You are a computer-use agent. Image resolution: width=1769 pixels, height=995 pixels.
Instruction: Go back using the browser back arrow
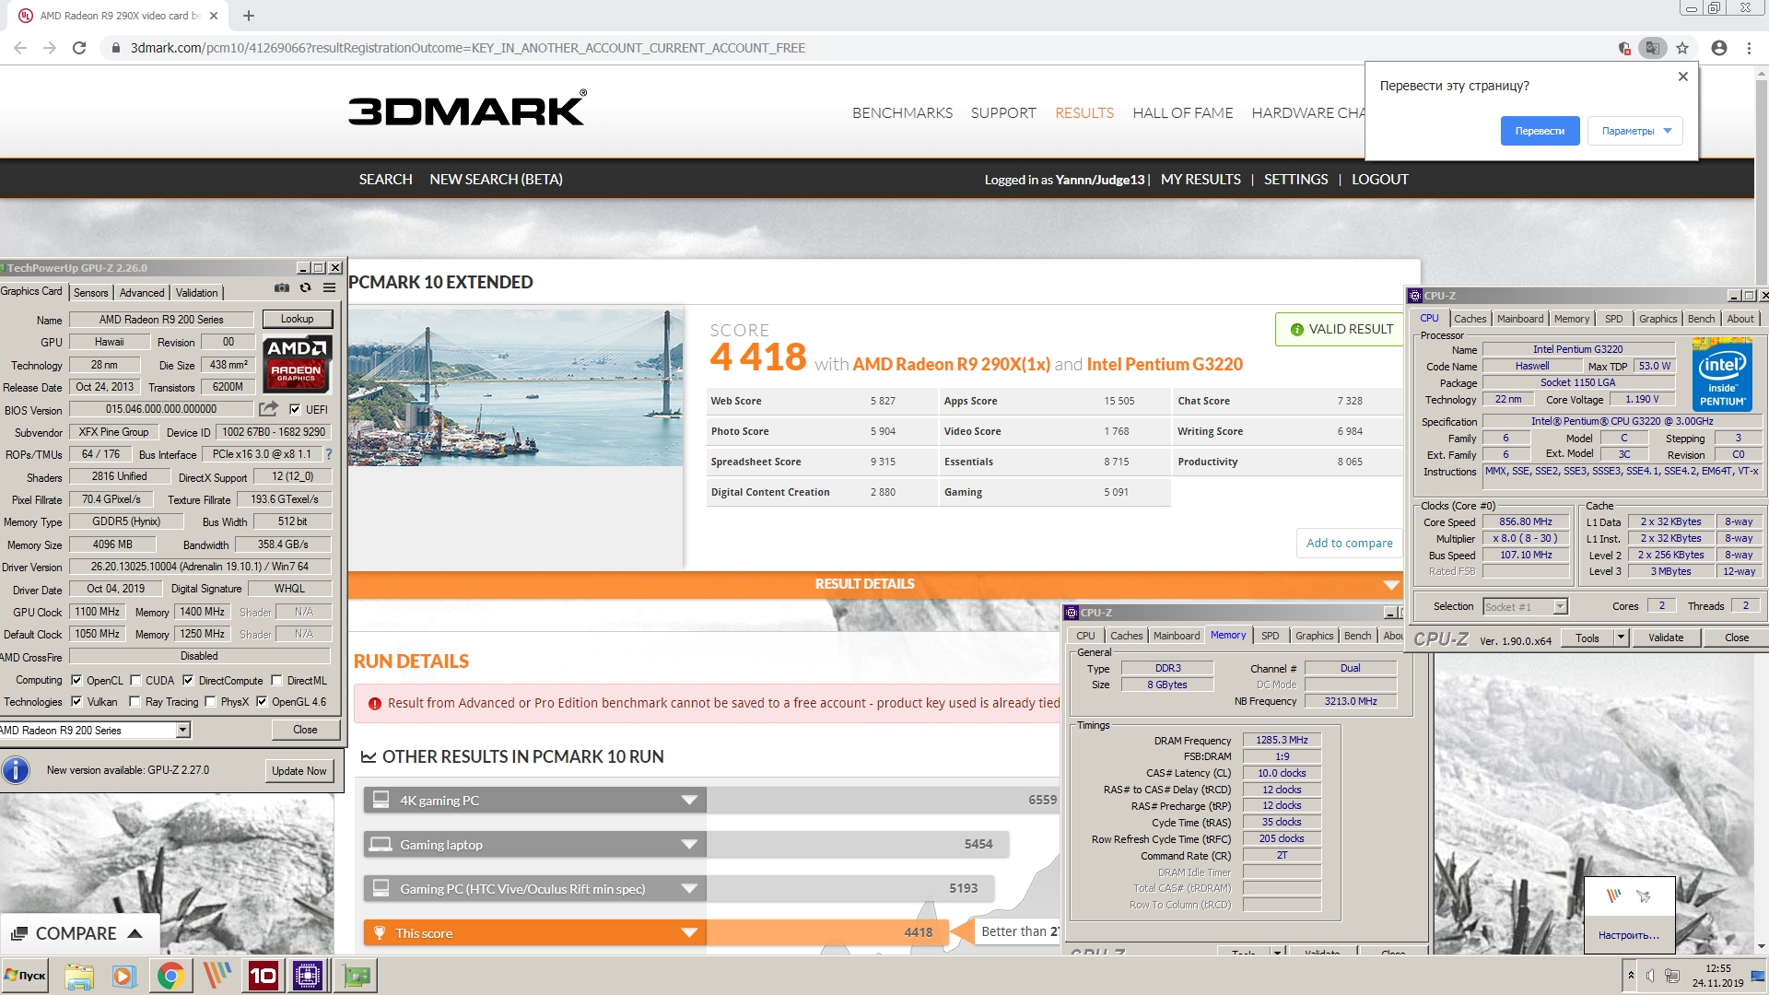20,48
